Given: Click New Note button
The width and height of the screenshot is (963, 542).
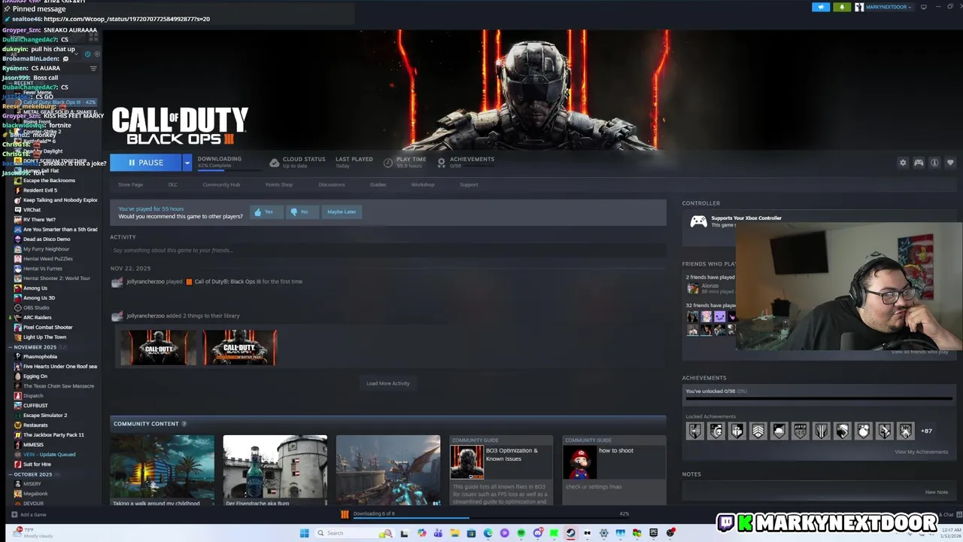Looking at the screenshot, I should click(x=937, y=492).
